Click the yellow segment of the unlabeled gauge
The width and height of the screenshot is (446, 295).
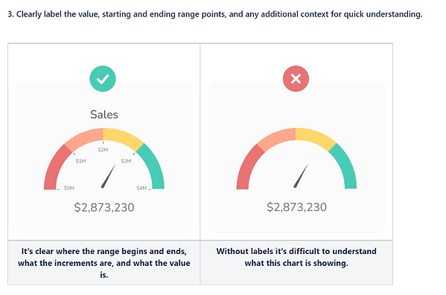pos(315,136)
